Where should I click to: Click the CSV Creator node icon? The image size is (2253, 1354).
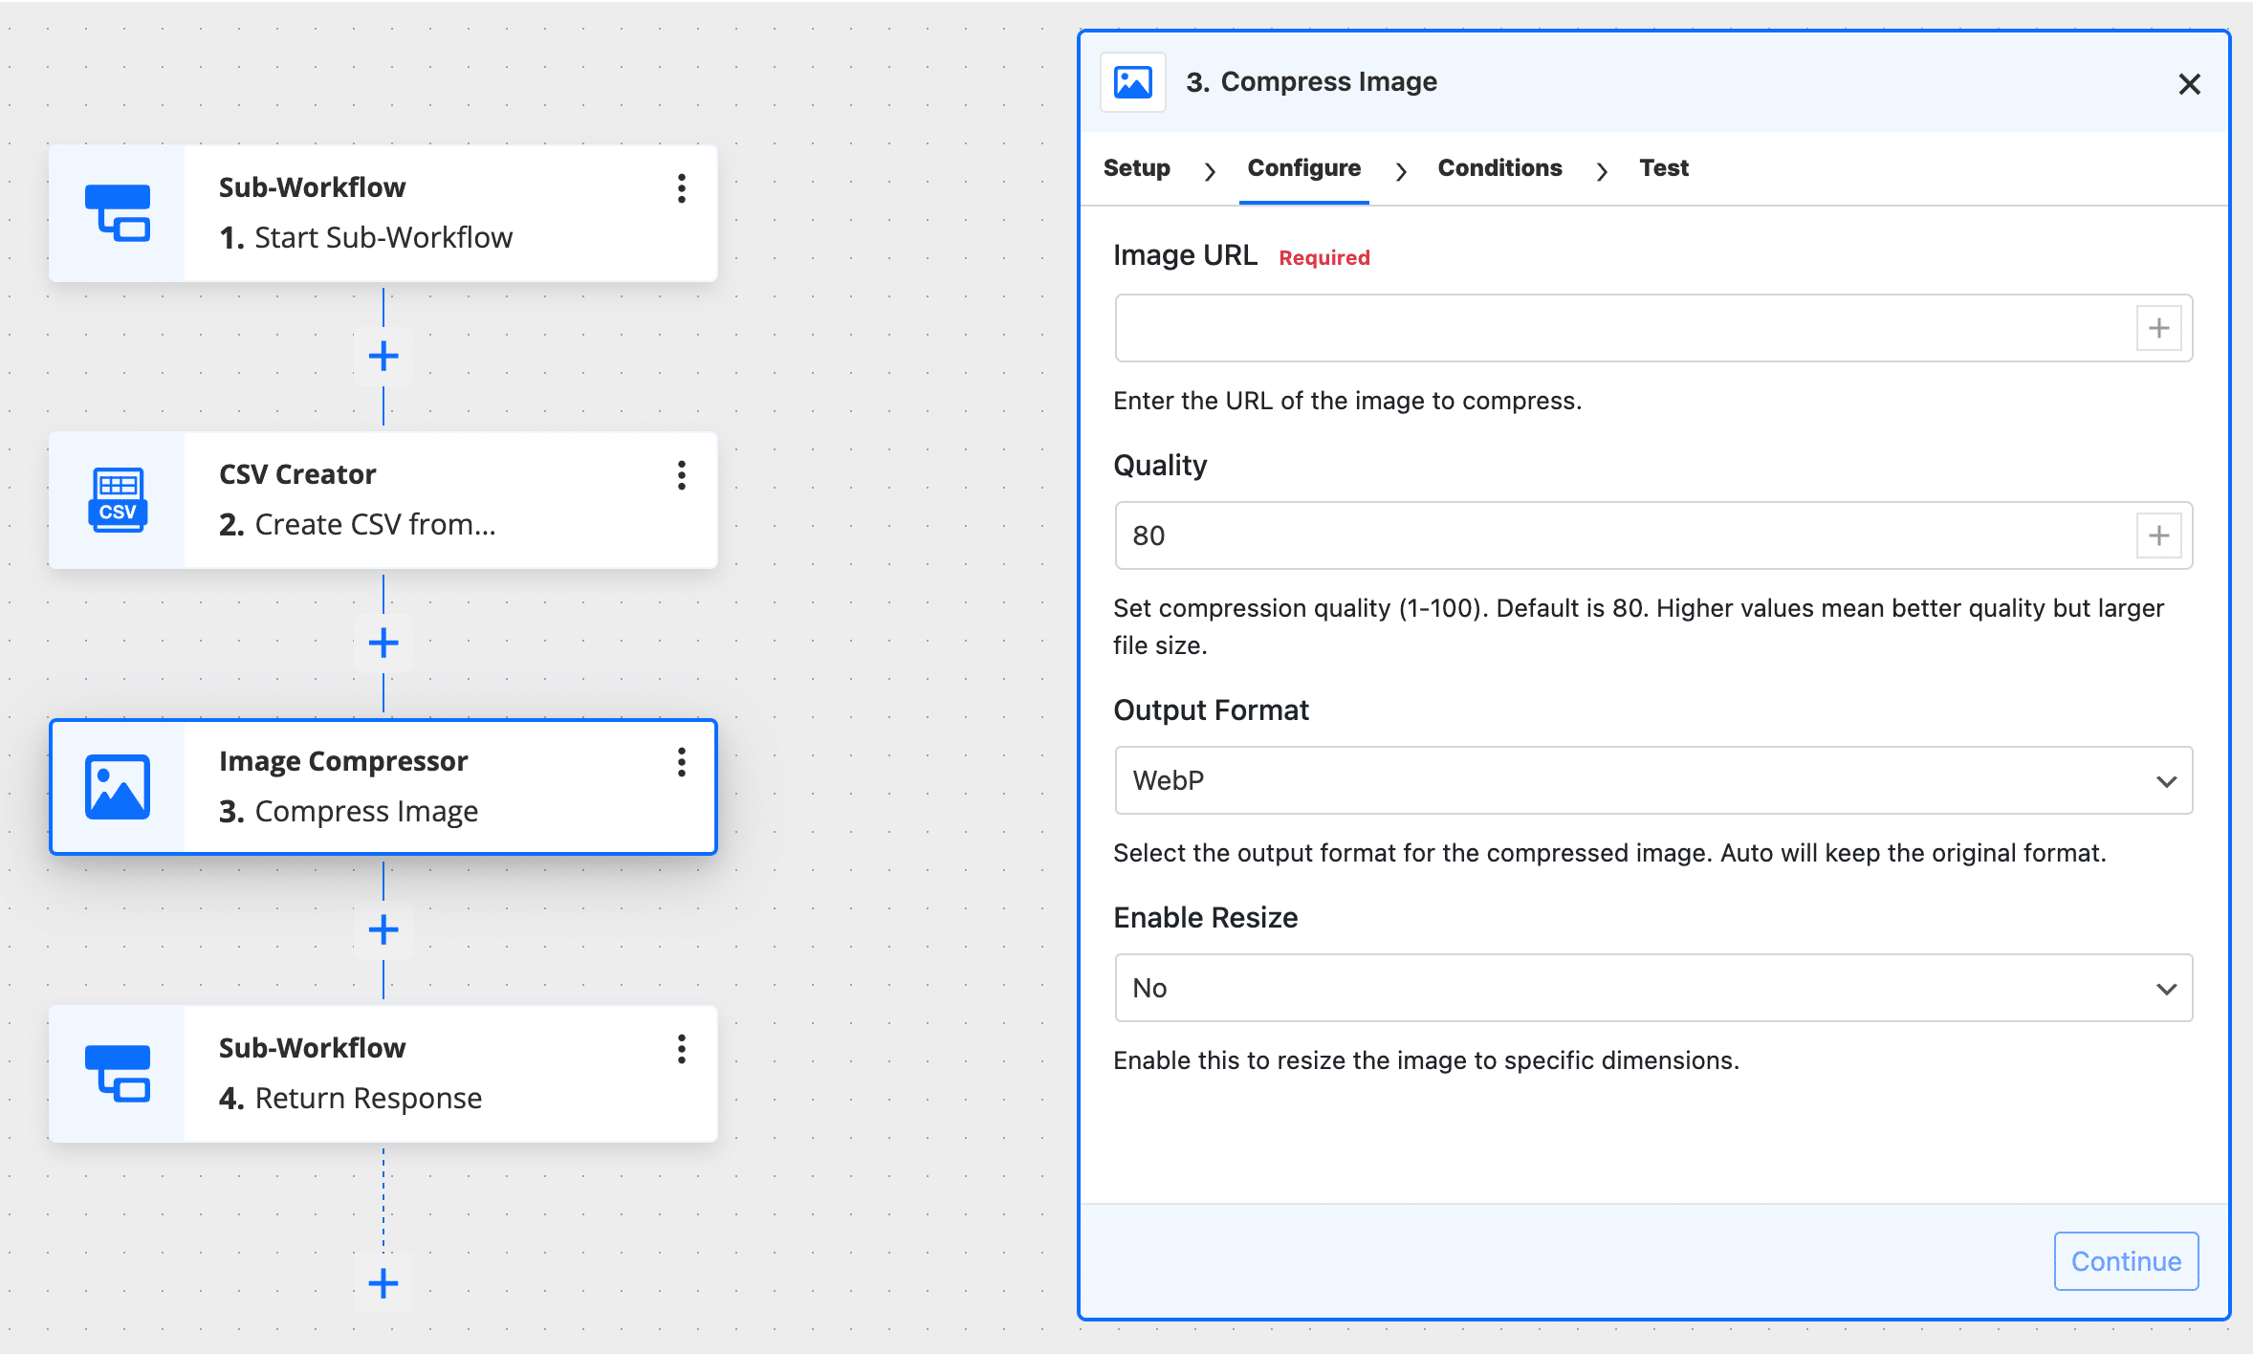(118, 499)
